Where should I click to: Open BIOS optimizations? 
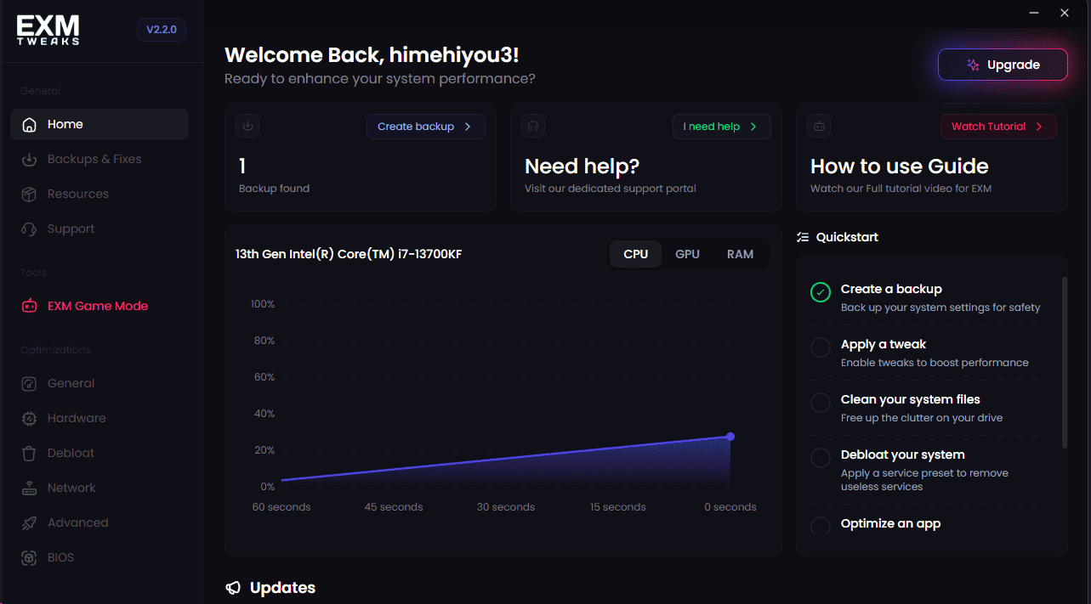pos(99,557)
